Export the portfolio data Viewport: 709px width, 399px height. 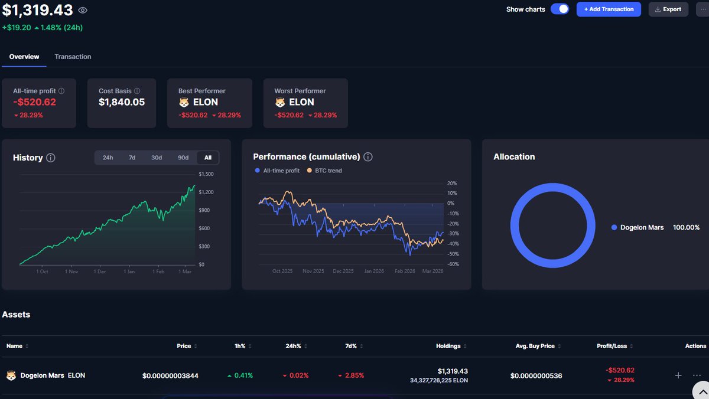[668, 9]
